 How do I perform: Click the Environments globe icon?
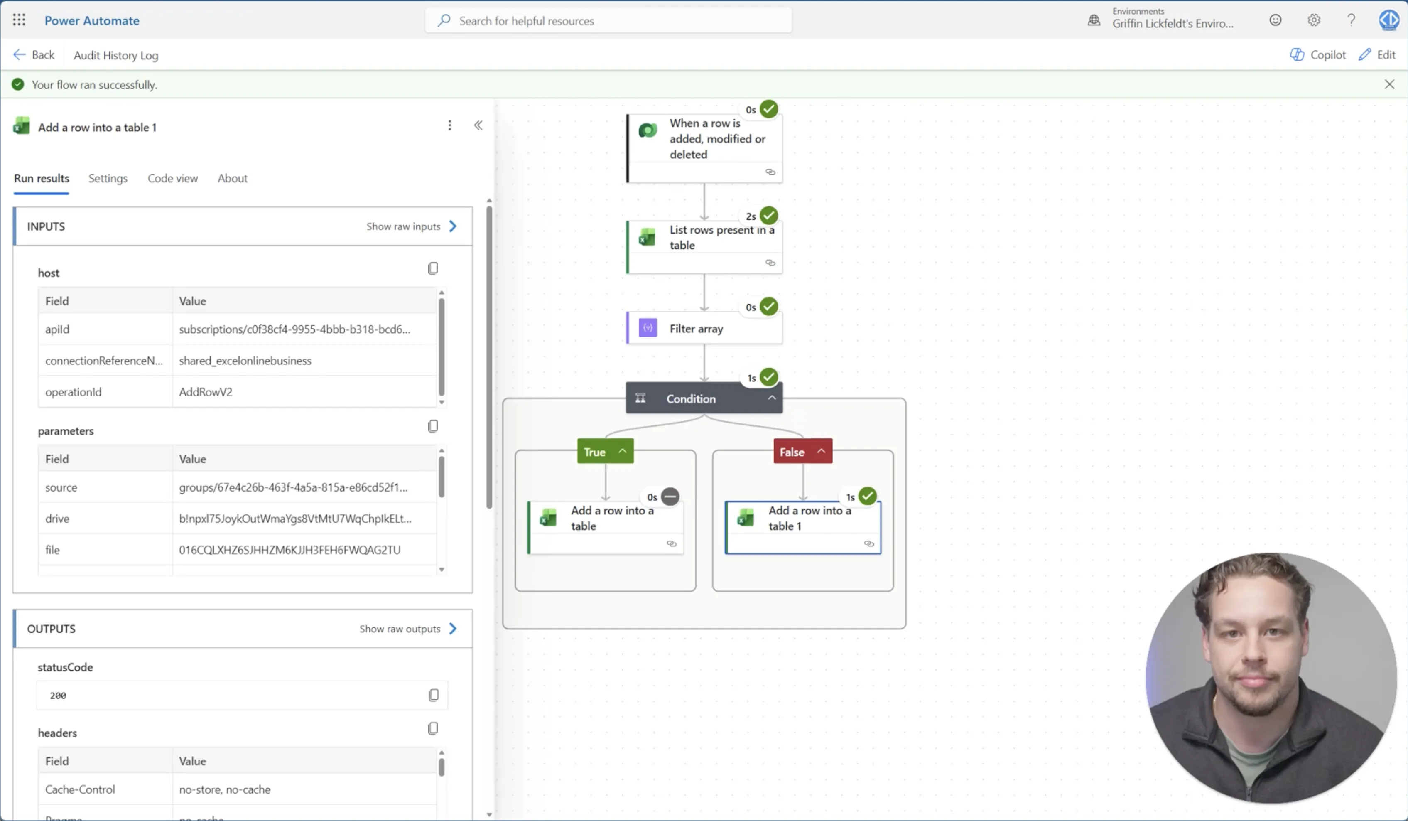1094,21
